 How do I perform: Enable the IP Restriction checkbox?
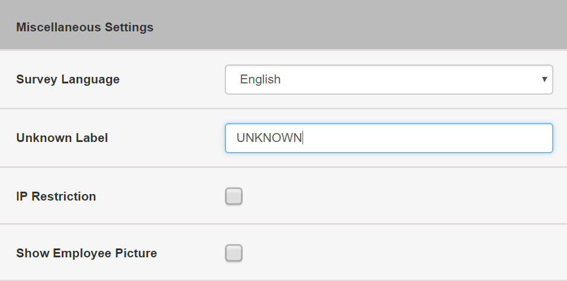coord(234,196)
